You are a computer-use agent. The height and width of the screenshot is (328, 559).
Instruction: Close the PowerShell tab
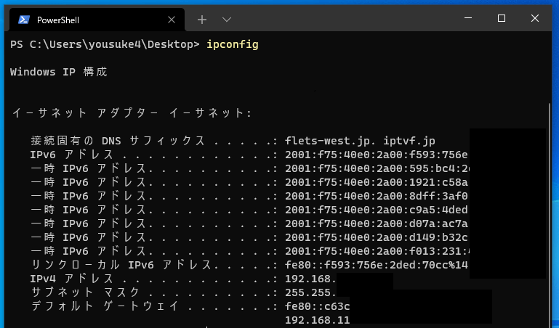(172, 20)
